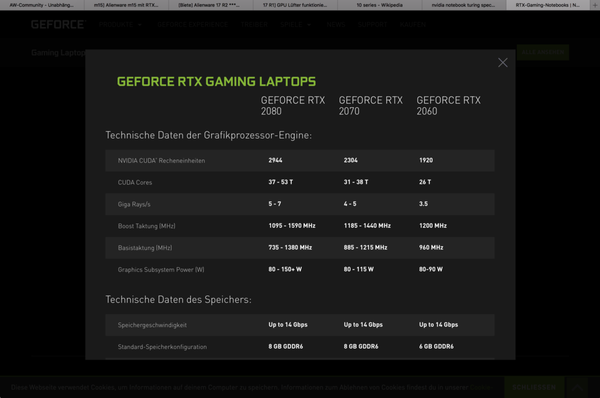This screenshot has width=600, height=398.
Task: Switch to the 10 series - Wikipedia tab
Action: point(380,5)
